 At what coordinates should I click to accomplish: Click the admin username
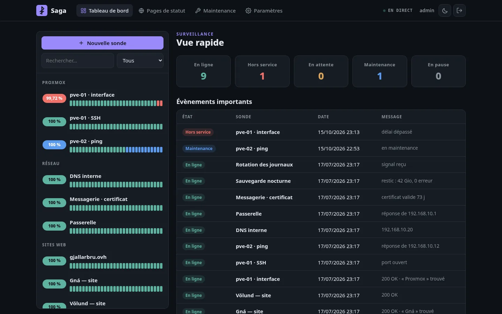coord(427,10)
